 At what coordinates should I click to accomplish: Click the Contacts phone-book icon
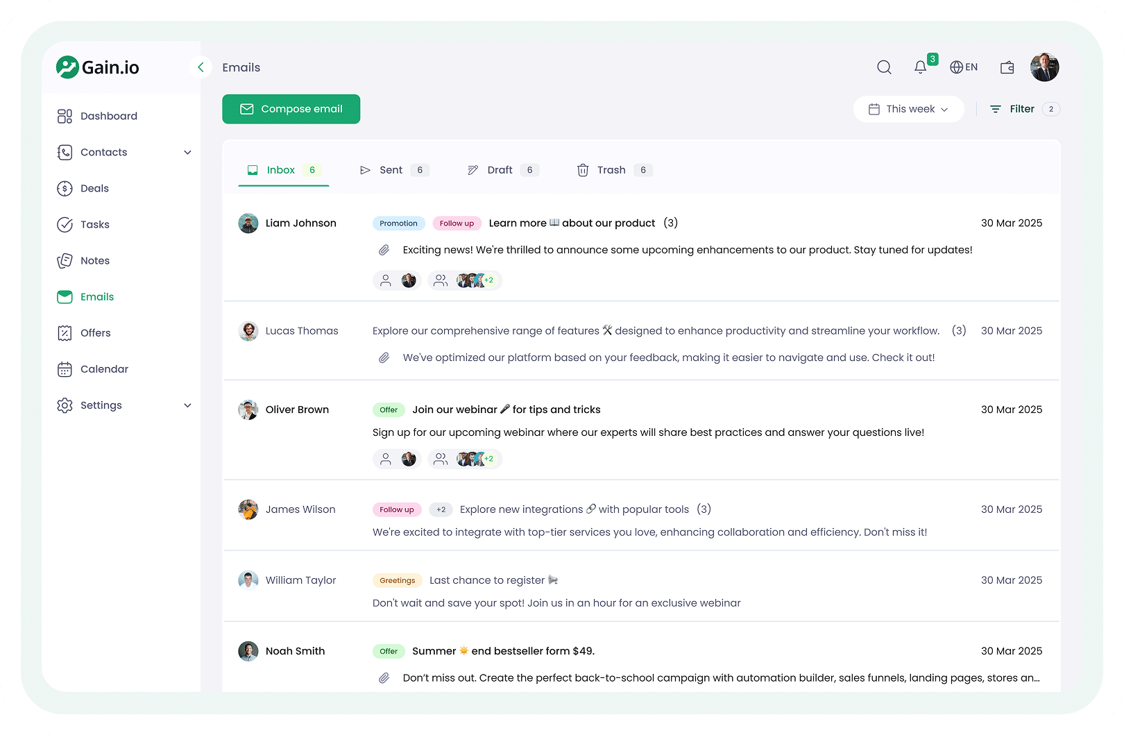tap(65, 152)
